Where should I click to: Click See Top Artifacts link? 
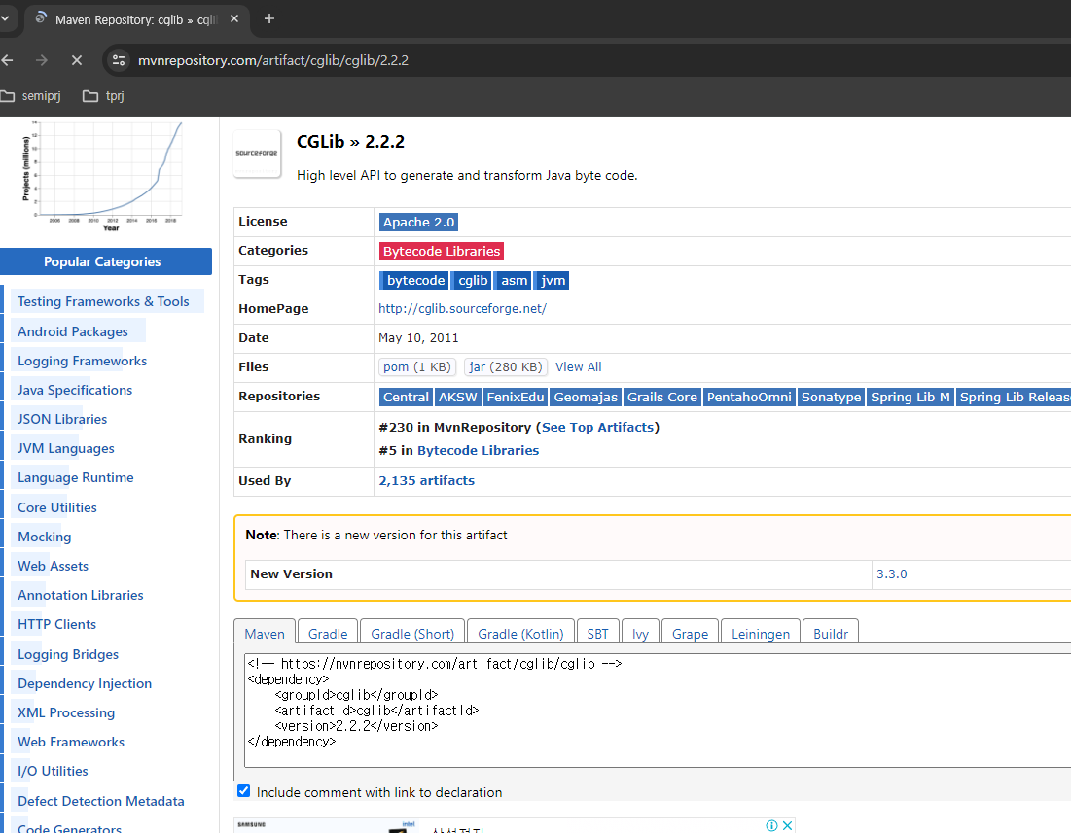(597, 427)
